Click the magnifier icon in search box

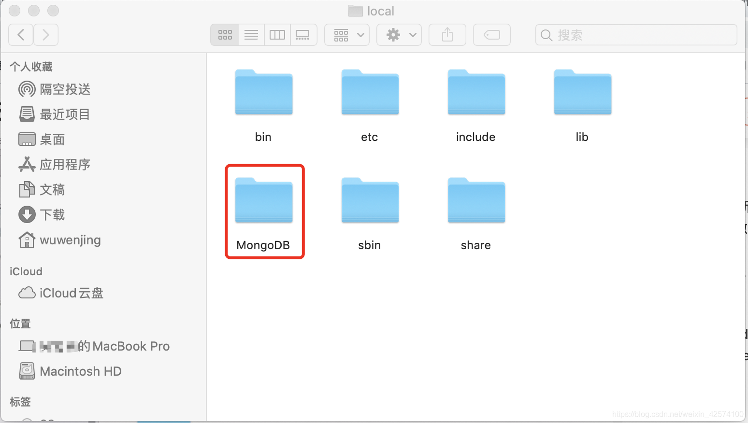click(547, 35)
